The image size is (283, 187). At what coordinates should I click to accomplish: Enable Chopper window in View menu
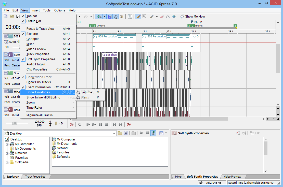(x=48, y=39)
